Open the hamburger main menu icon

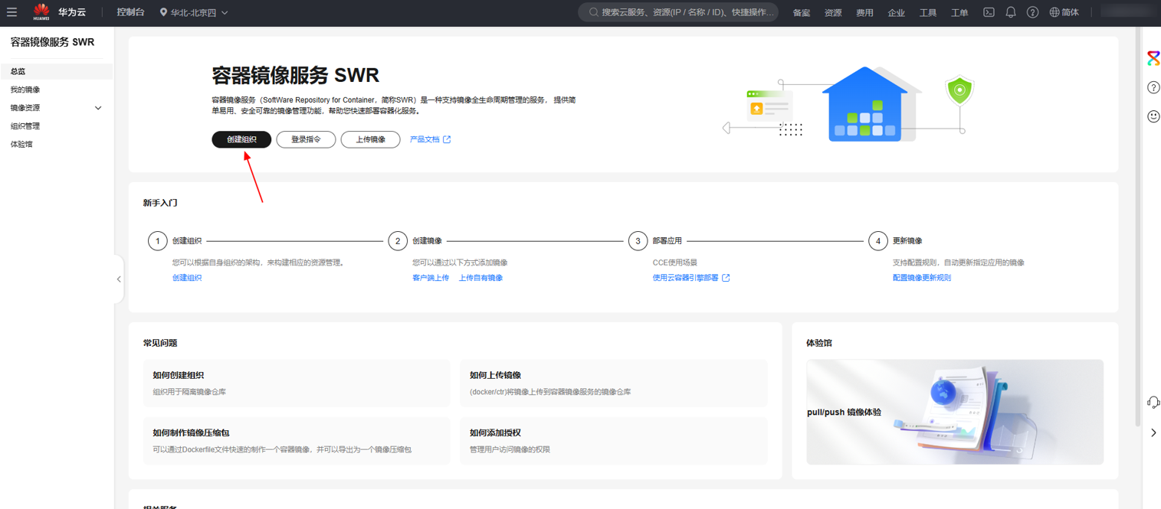click(x=11, y=12)
